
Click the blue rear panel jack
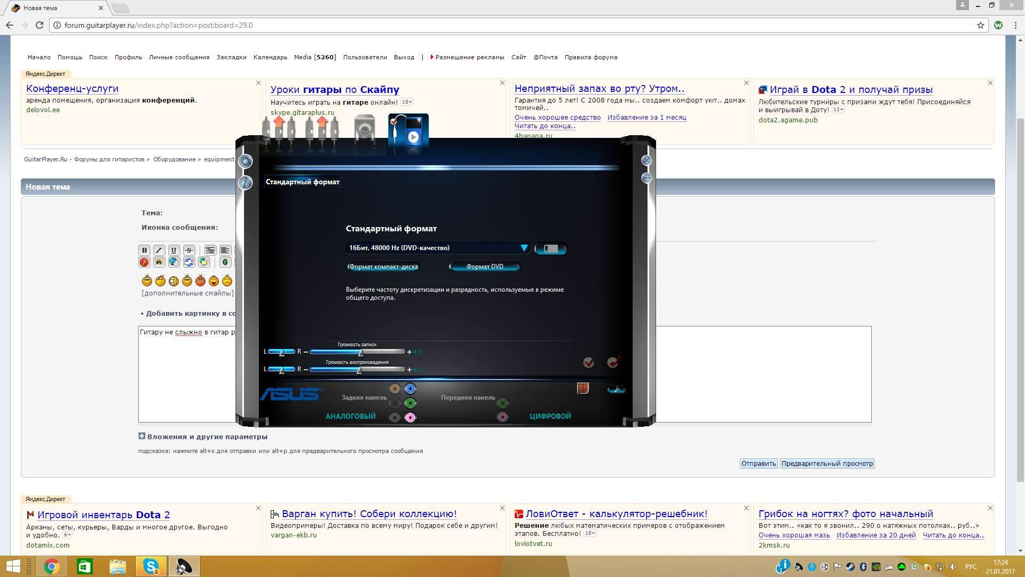(x=410, y=389)
